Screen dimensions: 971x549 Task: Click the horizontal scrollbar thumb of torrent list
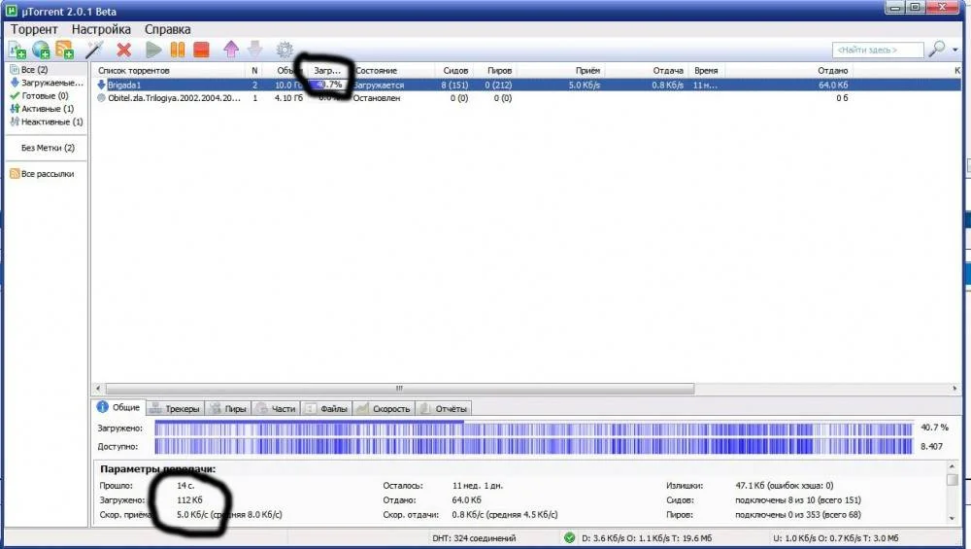(x=399, y=389)
